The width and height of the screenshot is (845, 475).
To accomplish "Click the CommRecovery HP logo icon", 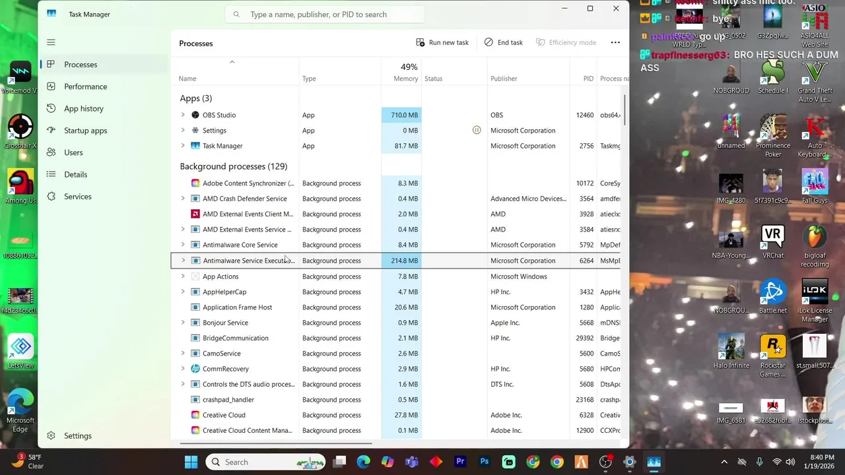I will [195, 369].
